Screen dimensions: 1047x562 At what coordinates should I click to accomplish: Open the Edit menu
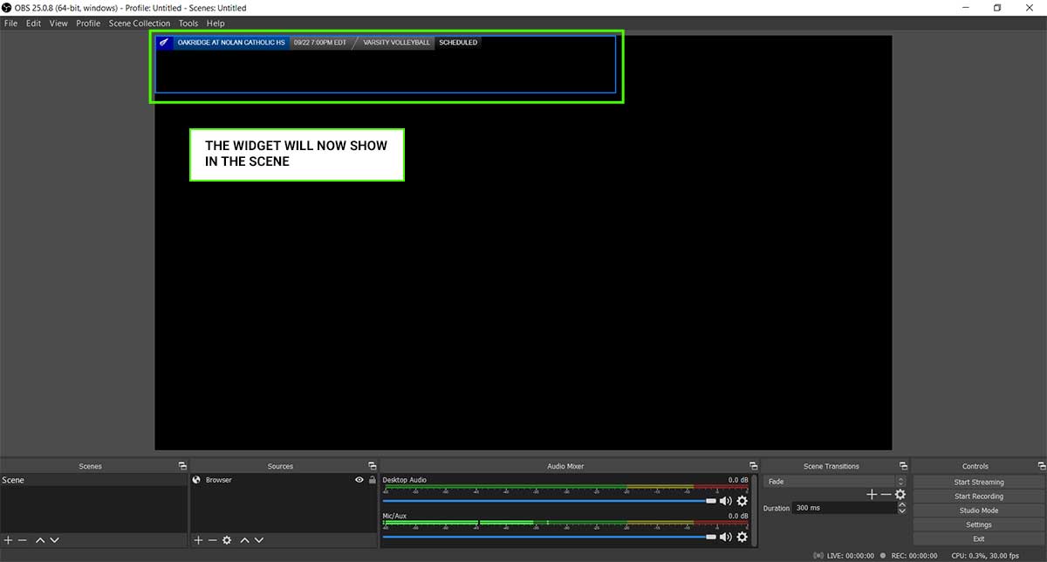33,24
